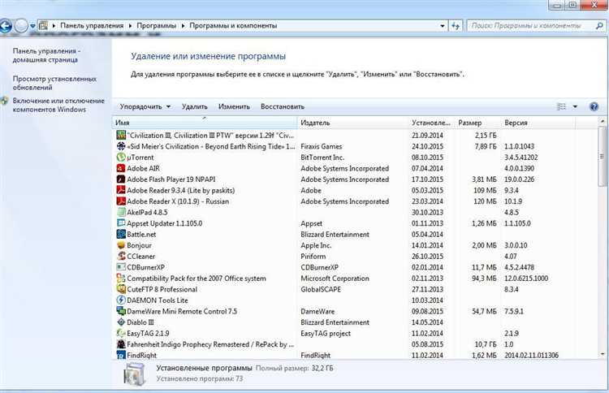Focus the search programs input field
The height and width of the screenshot is (393, 609).
click(531, 26)
